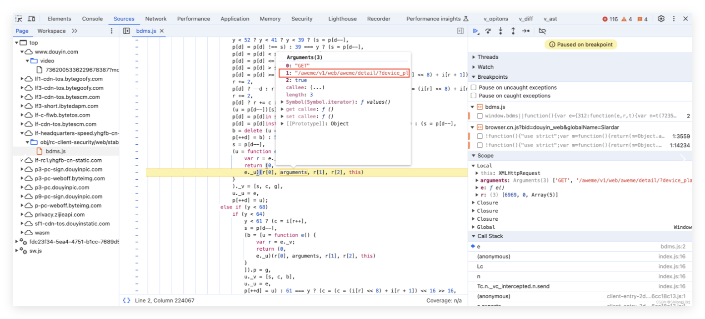Click the pretty-print braces icon
The height and width of the screenshot is (319, 705).
coord(127,300)
